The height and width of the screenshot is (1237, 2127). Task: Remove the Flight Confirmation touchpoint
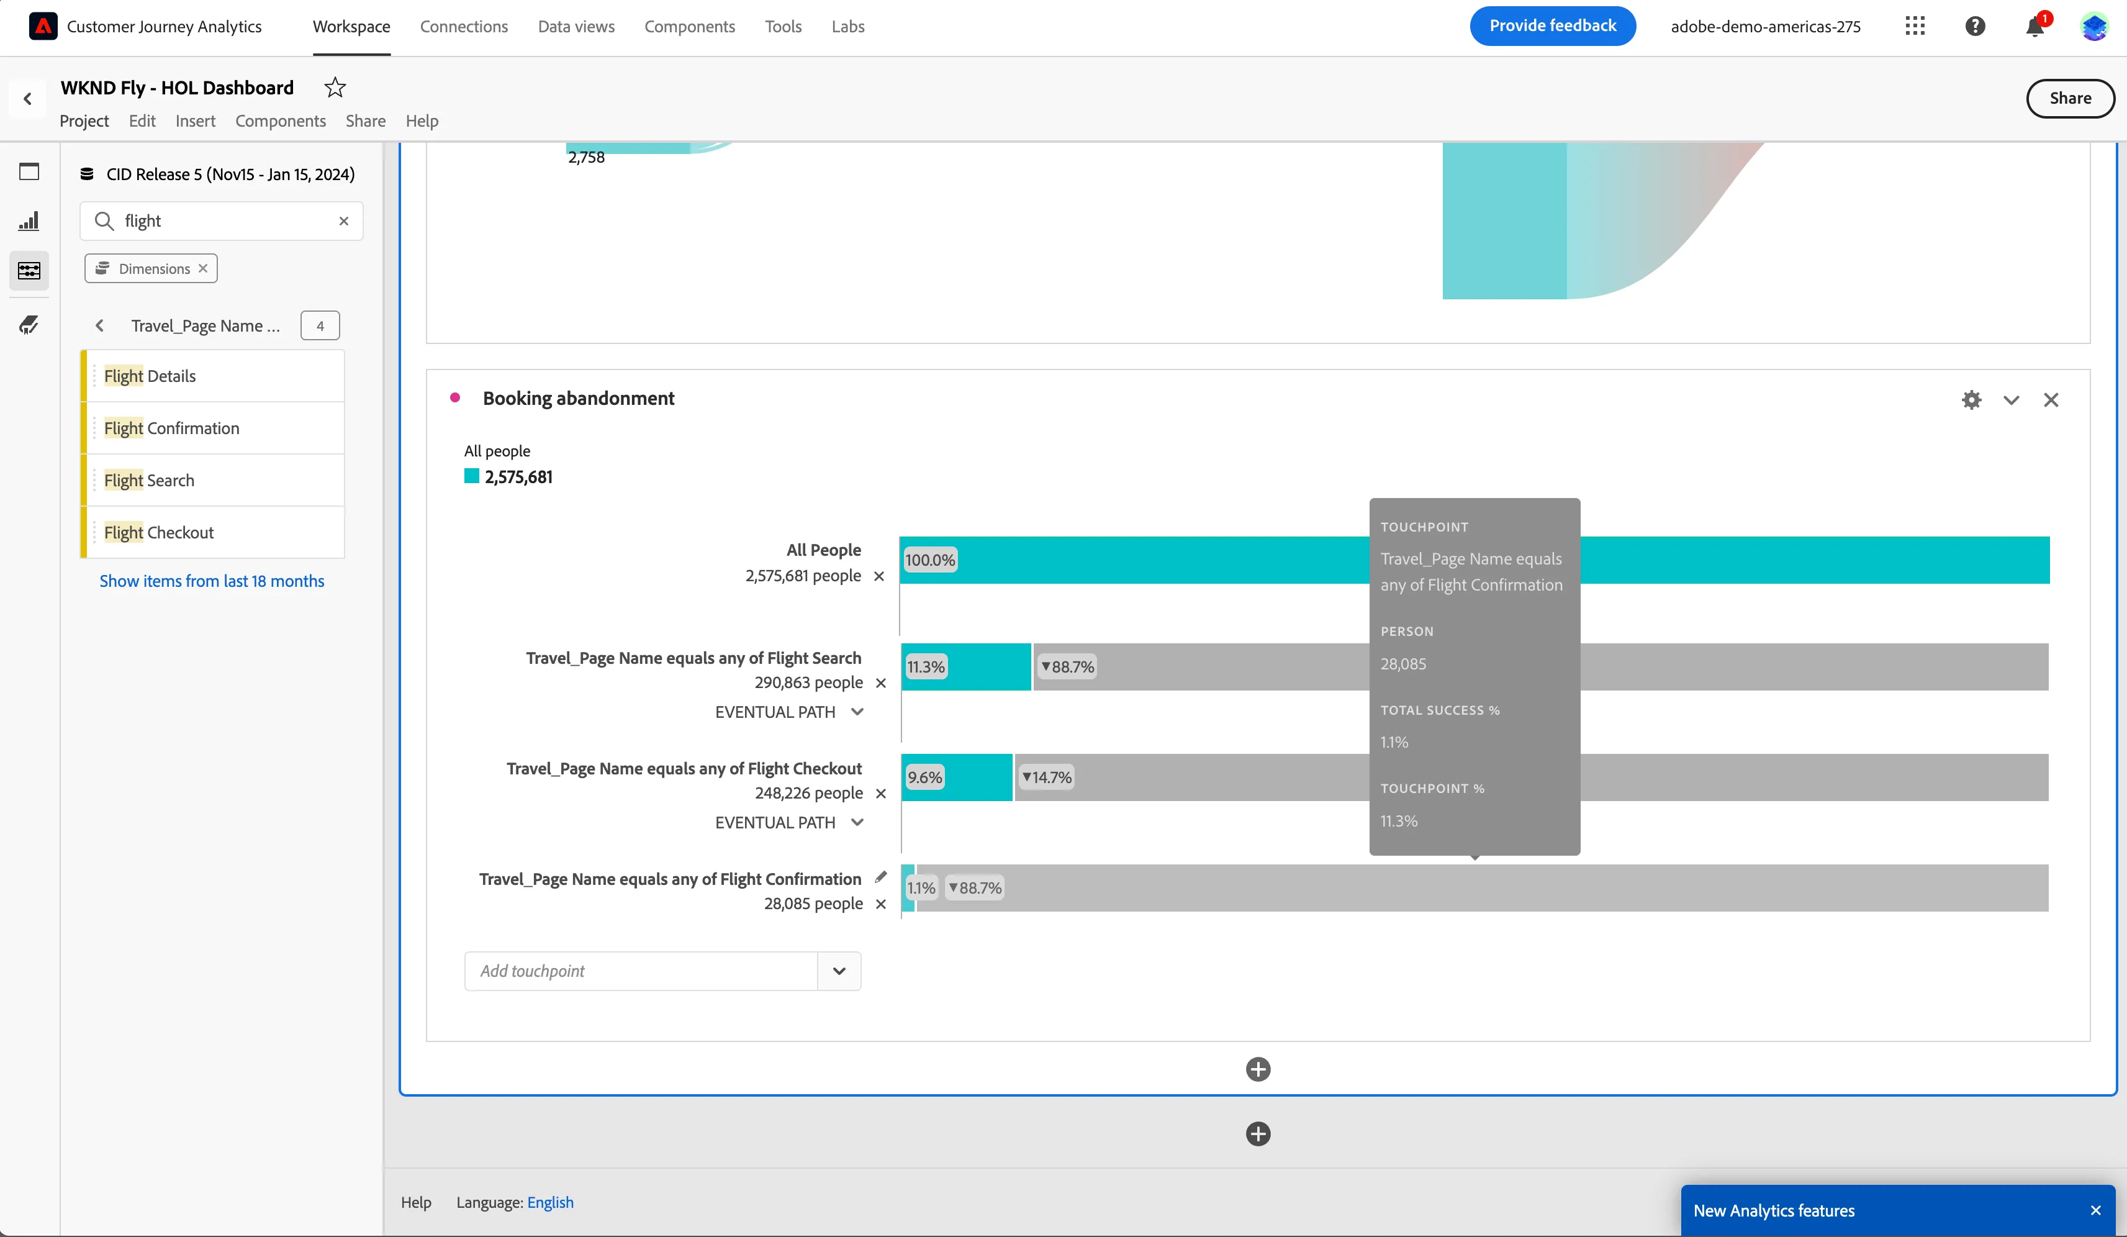pyautogui.click(x=881, y=904)
